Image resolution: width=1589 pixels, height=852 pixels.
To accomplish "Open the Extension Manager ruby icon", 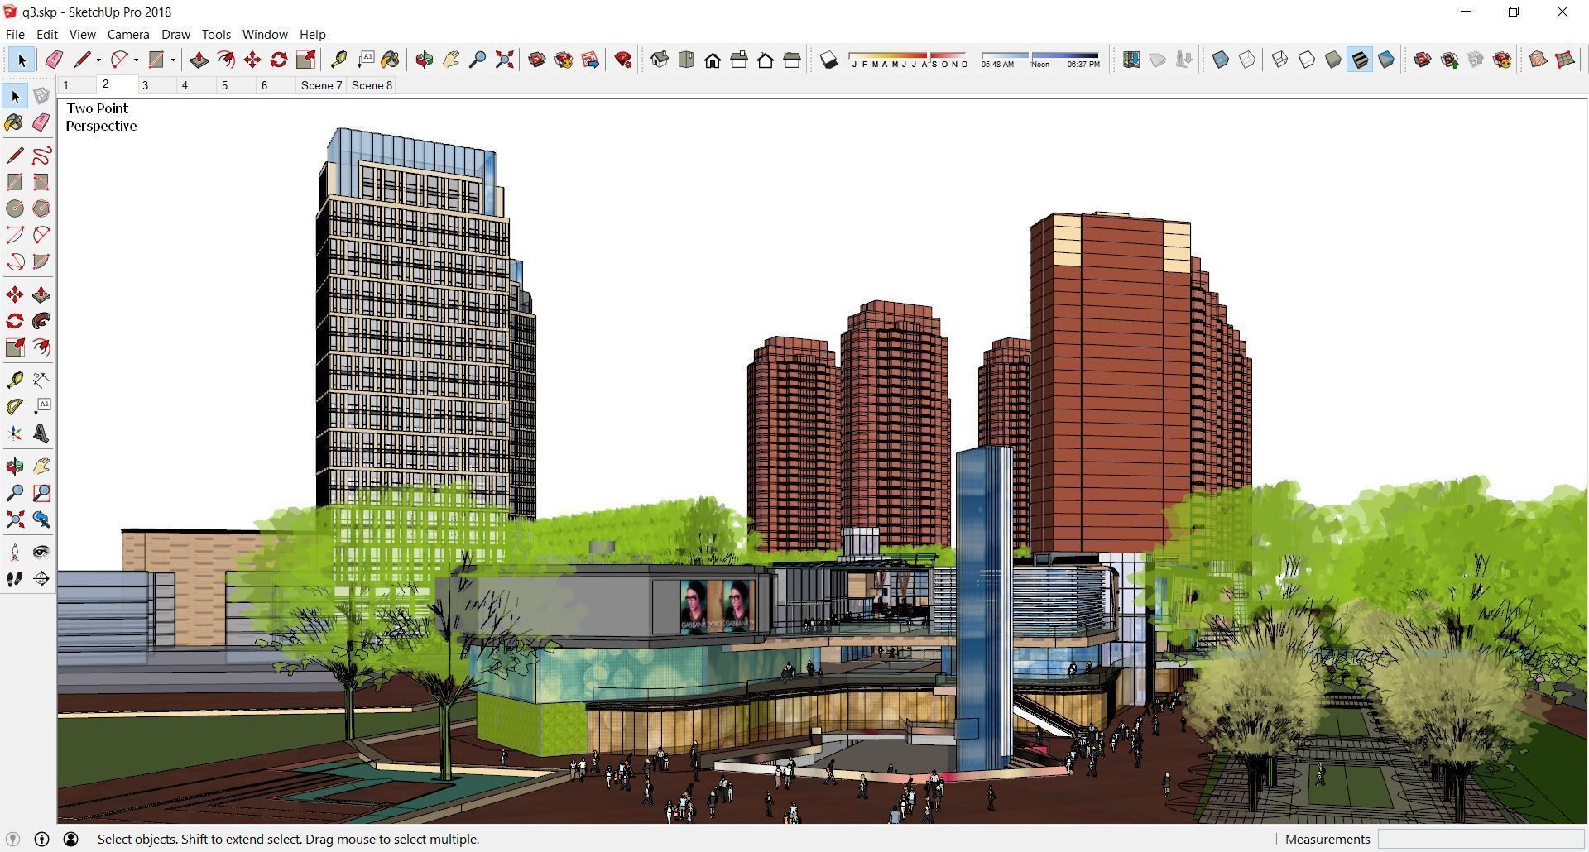I will pyautogui.click(x=623, y=60).
